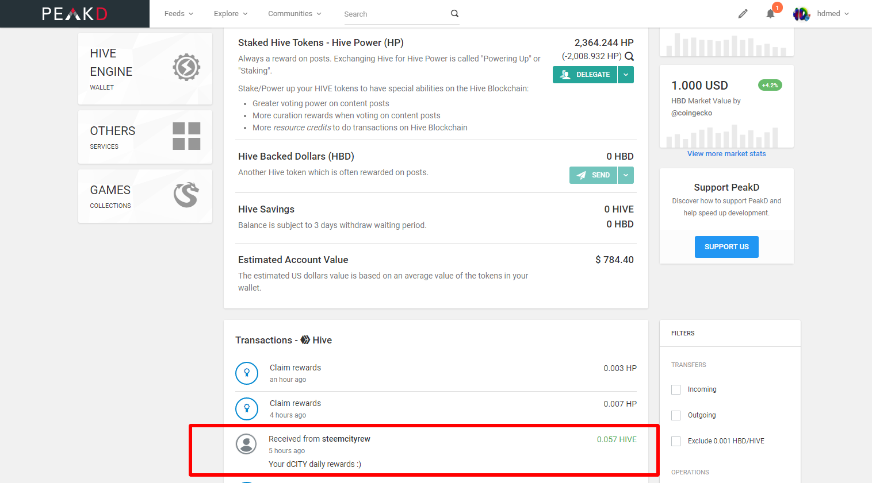Click the $ 784.40 estimated account value
Image resolution: width=872 pixels, height=483 pixels.
click(x=614, y=260)
